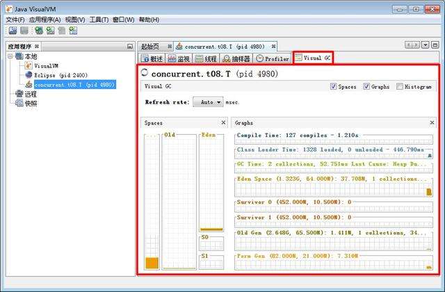Open the 帮助(H) menu
The width and height of the screenshot is (445, 292).
(149, 20)
